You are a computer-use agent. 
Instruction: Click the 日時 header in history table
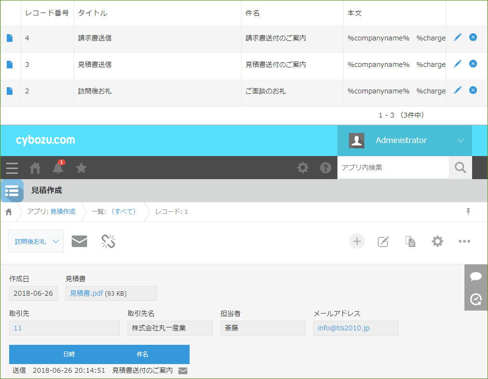tap(69, 354)
